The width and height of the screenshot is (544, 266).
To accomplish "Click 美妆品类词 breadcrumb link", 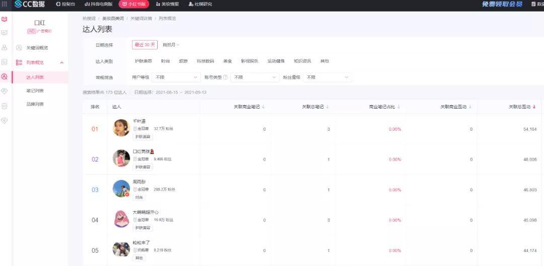I will [x=113, y=18].
